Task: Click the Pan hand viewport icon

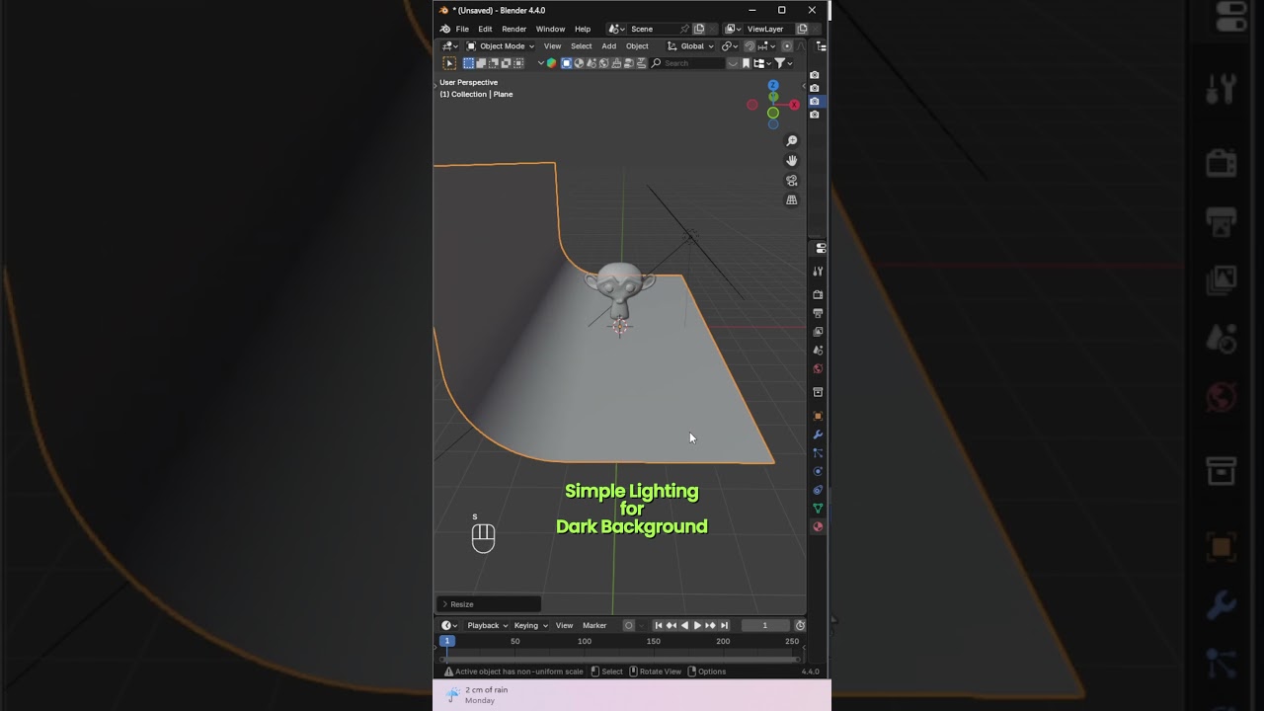Action: click(792, 161)
